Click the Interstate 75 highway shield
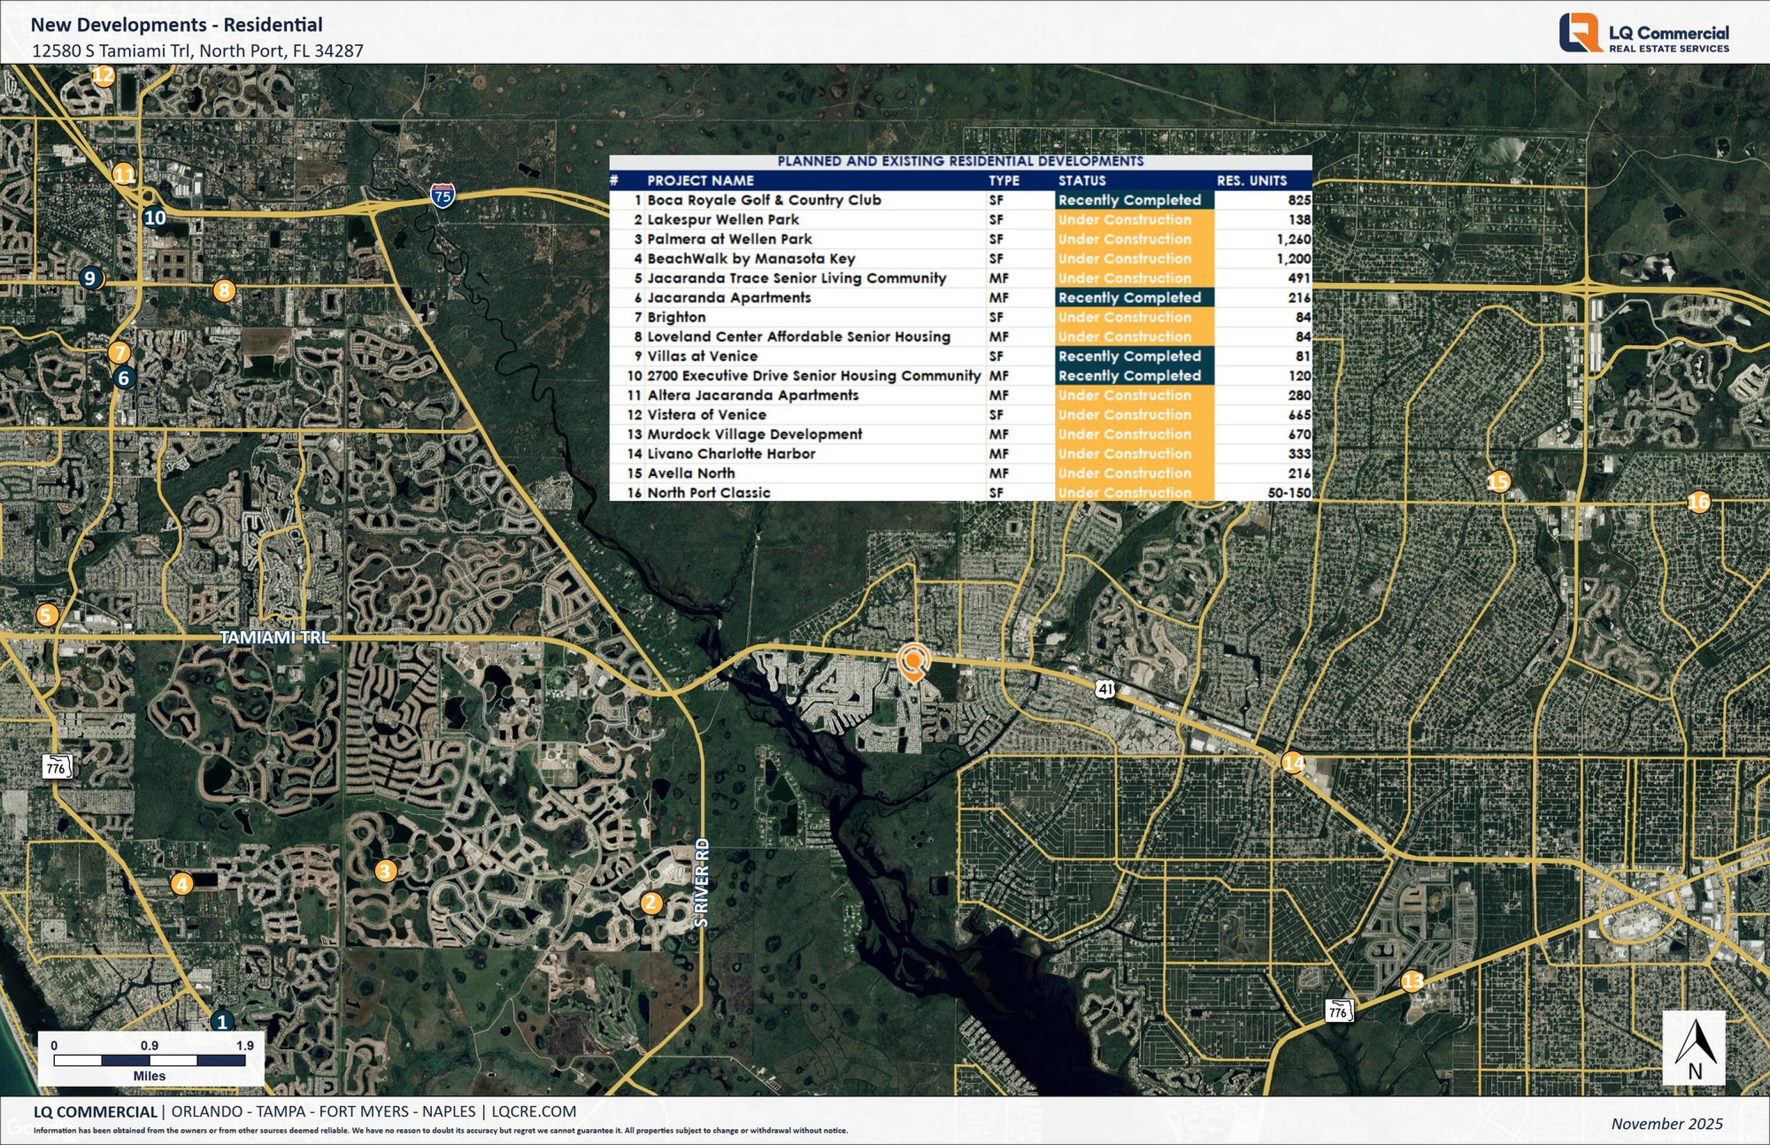 [442, 195]
